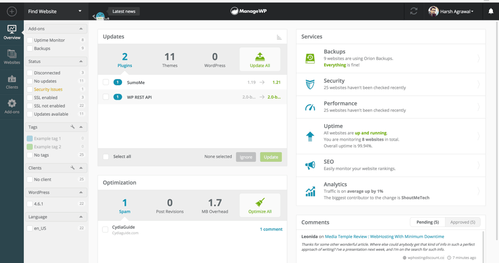Check the Backups add-on filter
The image size is (499, 263).
(29, 48)
